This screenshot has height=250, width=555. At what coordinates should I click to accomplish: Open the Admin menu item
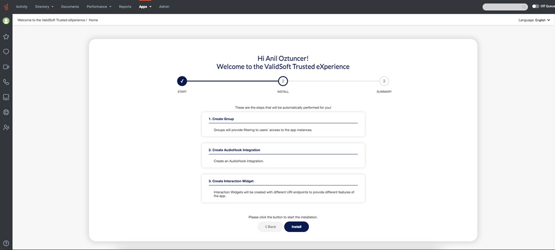coord(164,7)
